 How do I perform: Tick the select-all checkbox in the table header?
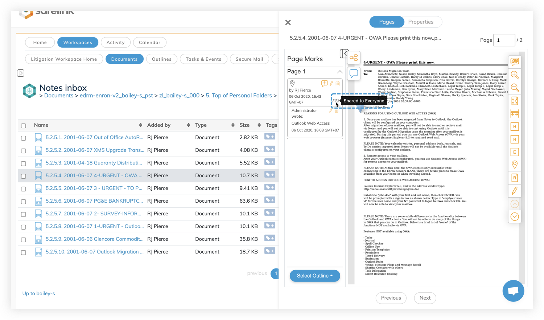(24, 126)
